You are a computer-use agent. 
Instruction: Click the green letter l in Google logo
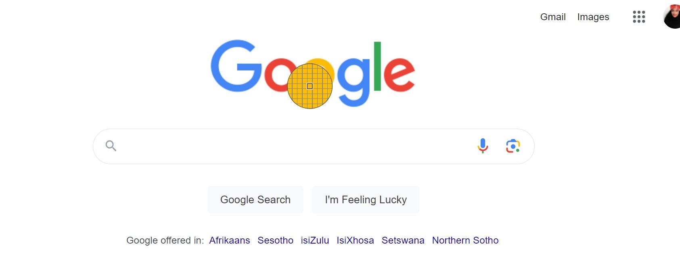click(377, 67)
